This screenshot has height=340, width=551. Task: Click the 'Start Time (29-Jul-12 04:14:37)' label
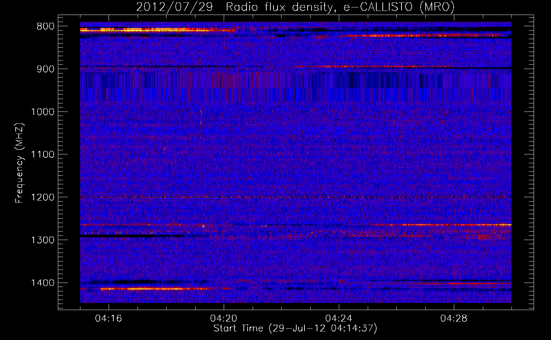click(x=295, y=328)
